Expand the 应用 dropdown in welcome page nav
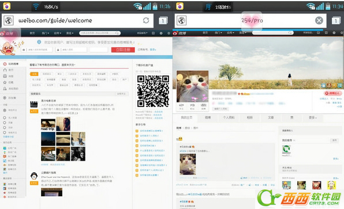Image resolution: width=344 pixels, height=209 pixels. click(58, 33)
